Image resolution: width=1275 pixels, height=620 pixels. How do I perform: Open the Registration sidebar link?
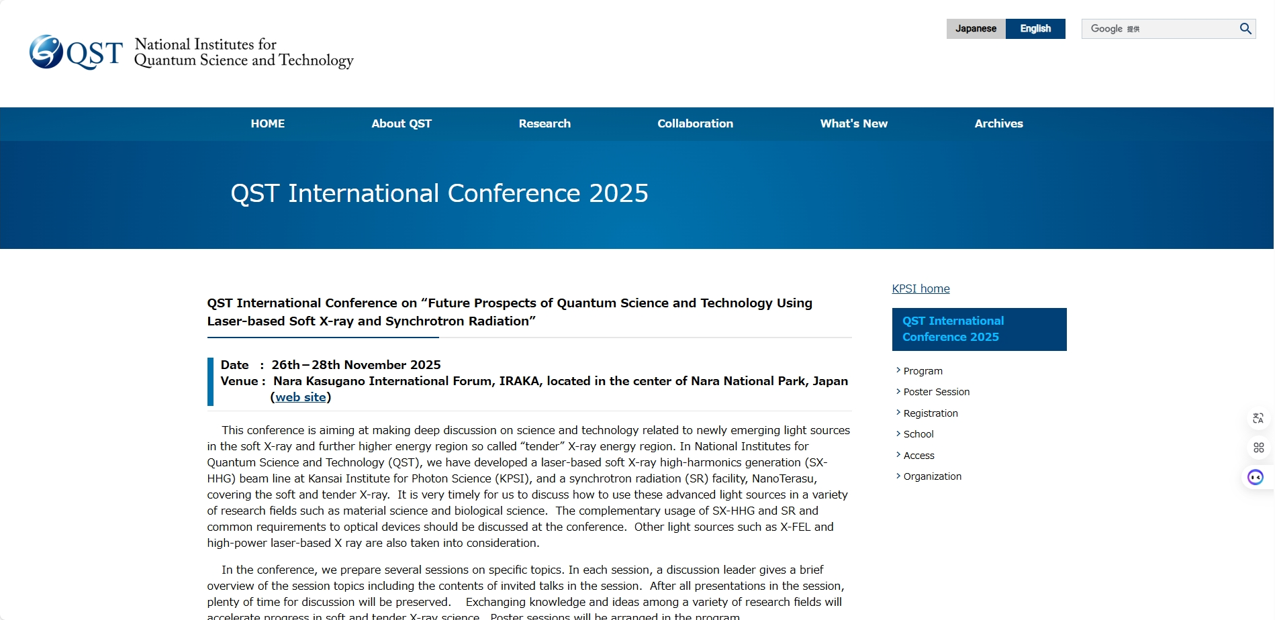point(930,413)
